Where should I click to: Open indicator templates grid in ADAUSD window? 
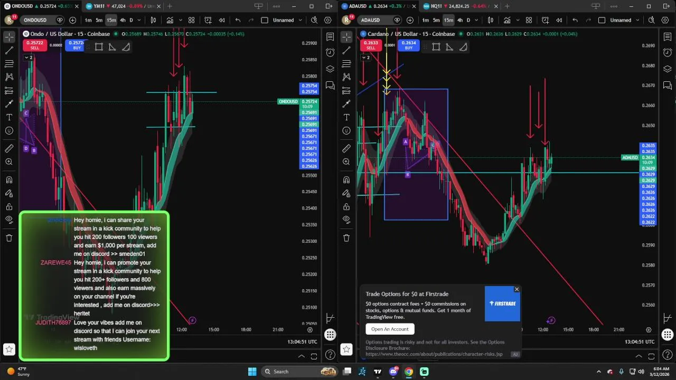point(529,20)
